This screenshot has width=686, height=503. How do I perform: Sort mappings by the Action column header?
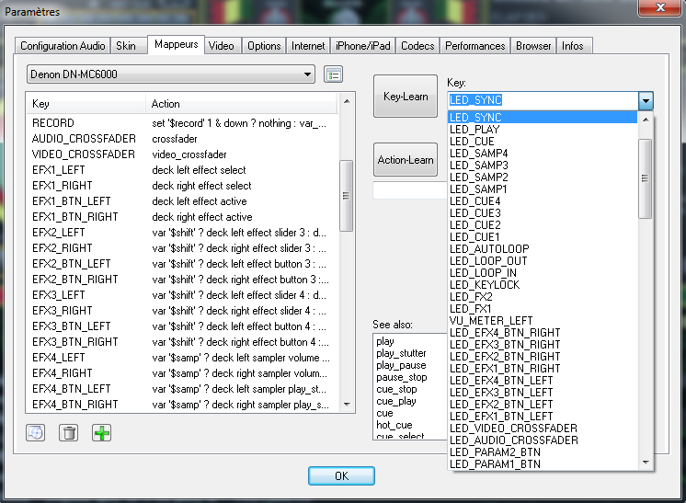(239, 104)
